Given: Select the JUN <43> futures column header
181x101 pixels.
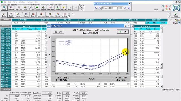Looking at the screenshot, I should [45, 20].
